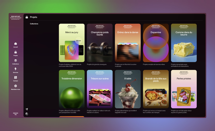The height and width of the screenshot is (131, 215).
Task: Open the Collections stack icon
Action: point(15,61)
